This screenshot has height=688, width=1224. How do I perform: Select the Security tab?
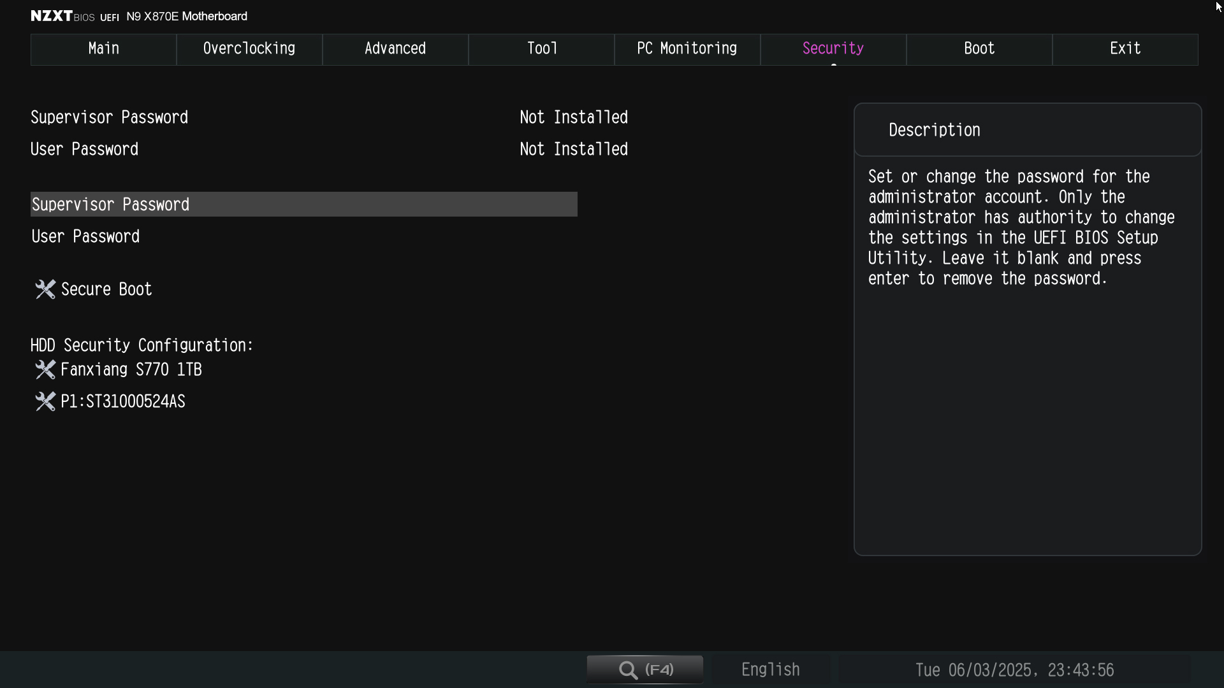click(x=833, y=49)
